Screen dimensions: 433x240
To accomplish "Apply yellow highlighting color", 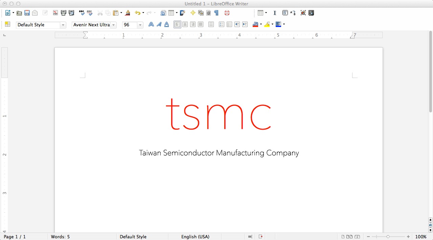I will click(x=267, y=24).
